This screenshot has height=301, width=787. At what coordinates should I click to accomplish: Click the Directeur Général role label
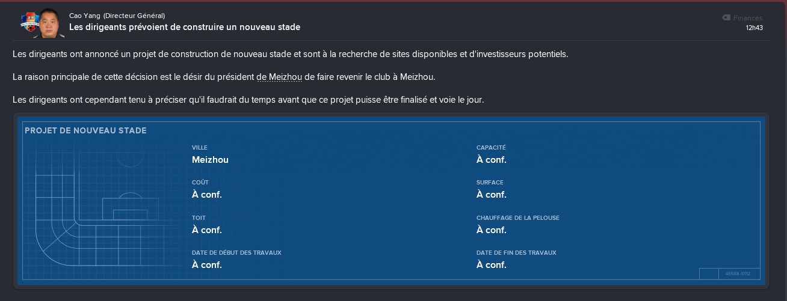tap(134, 16)
